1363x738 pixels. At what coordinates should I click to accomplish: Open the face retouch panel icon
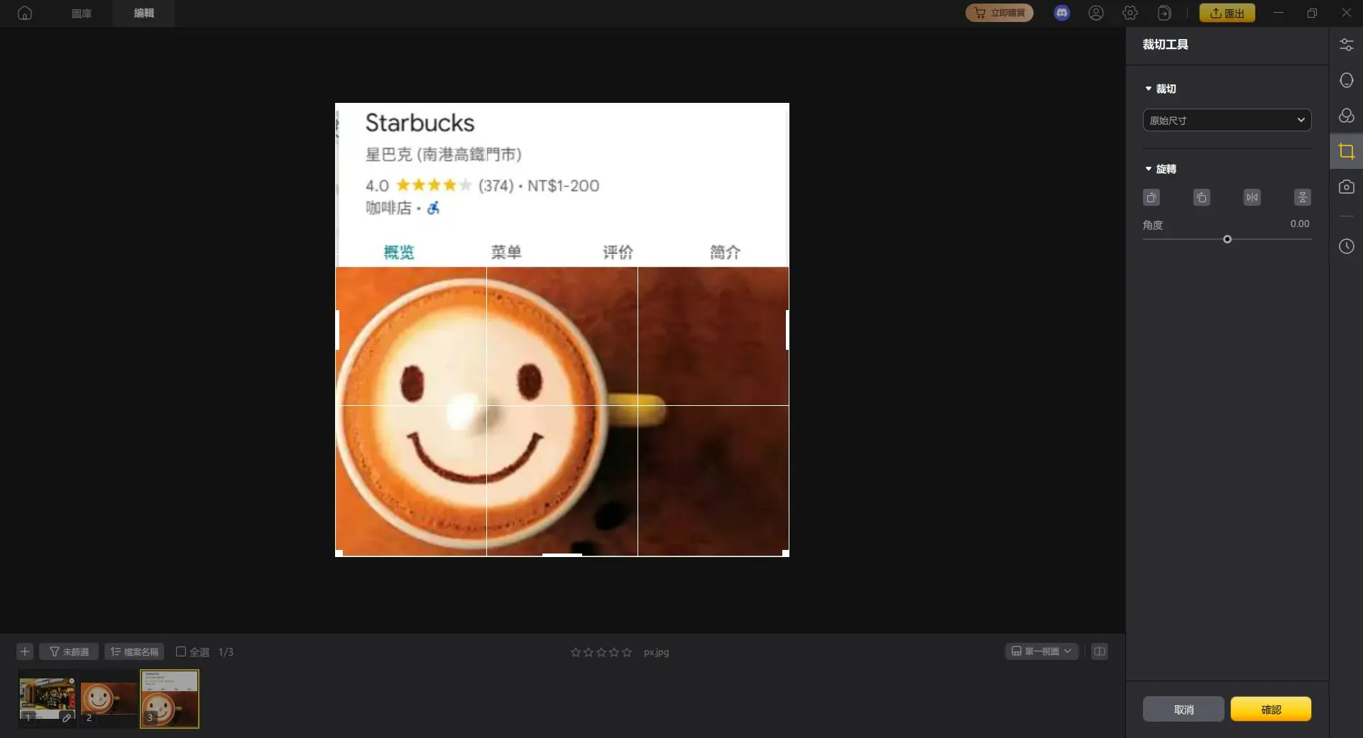pyautogui.click(x=1346, y=80)
